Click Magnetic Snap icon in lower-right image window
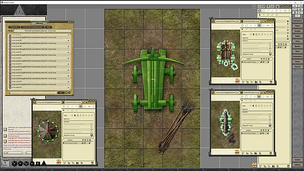304x171 pixels. [270, 126]
